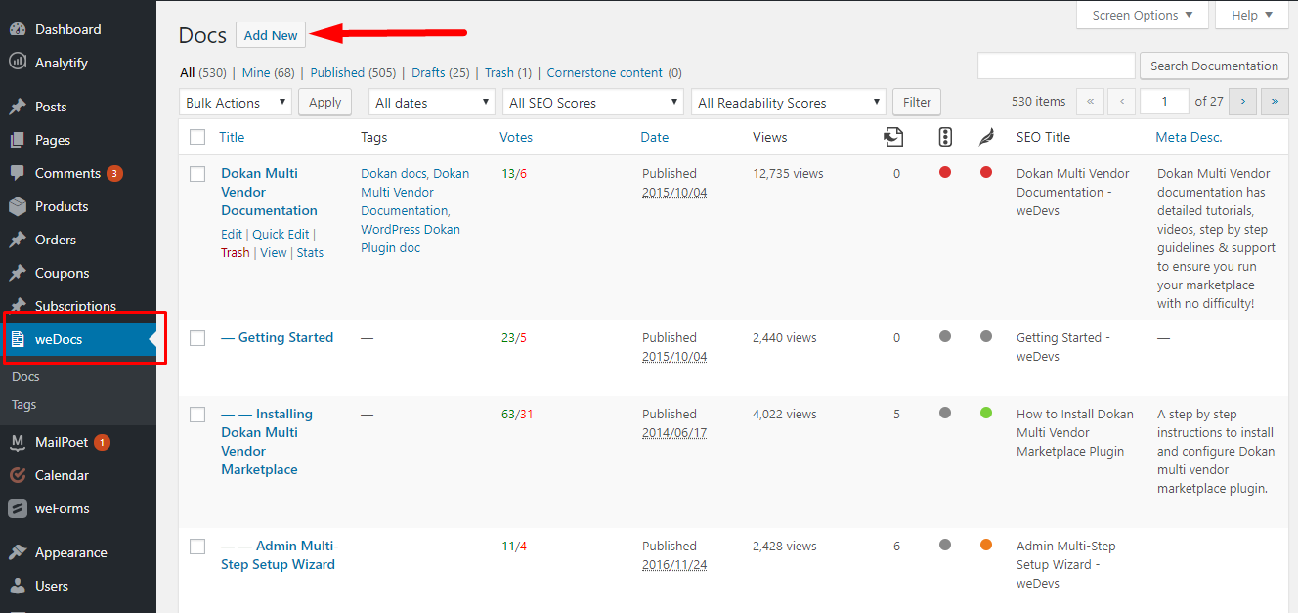Toggle the select-all checkbox in header
Image resolution: width=1298 pixels, height=613 pixels.
tap(197, 137)
